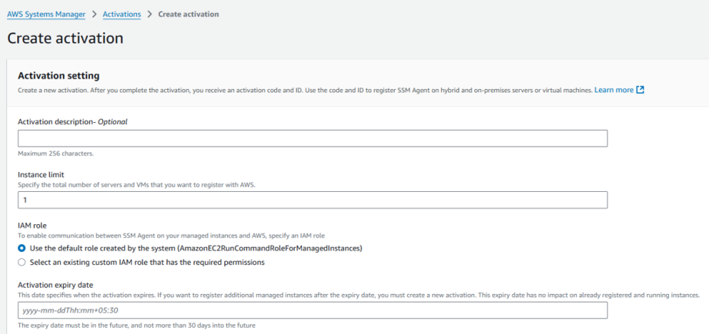This screenshot has width=709, height=334.
Task: Click the chevron after AWS Systems Manager
Action: pyautogui.click(x=94, y=15)
